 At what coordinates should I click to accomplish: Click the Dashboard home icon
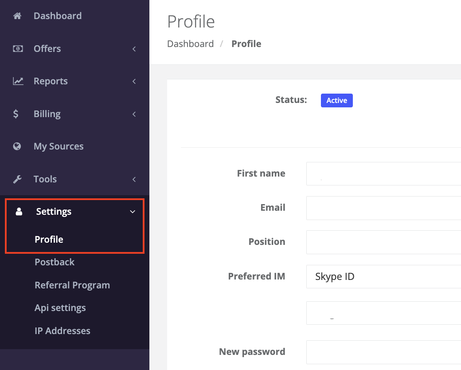pyautogui.click(x=17, y=16)
